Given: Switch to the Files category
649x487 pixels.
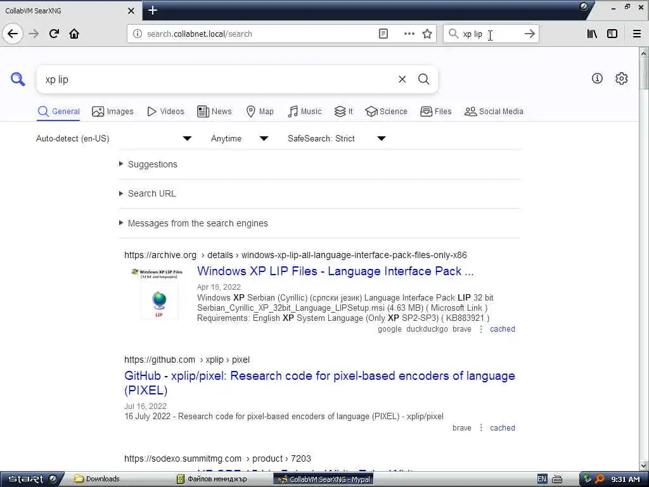Looking at the screenshot, I should pos(436,112).
